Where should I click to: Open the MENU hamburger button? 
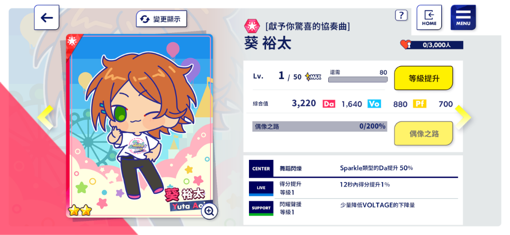pos(463,17)
